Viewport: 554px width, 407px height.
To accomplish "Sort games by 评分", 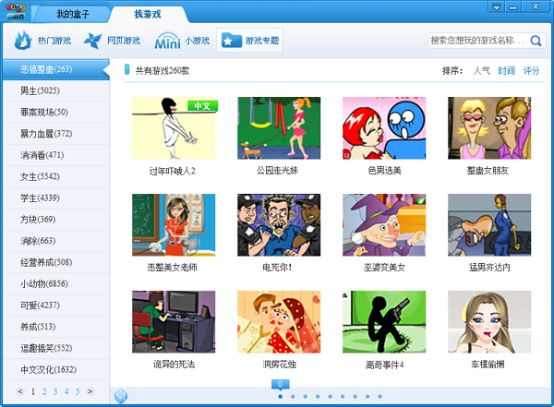I will (x=531, y=70).
